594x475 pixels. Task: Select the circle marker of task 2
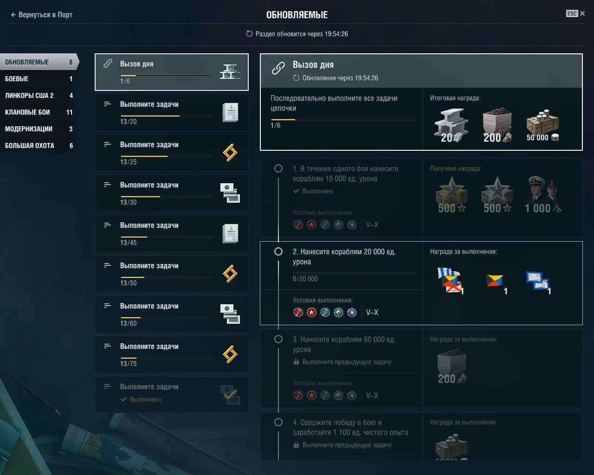(x=278, y=251)
